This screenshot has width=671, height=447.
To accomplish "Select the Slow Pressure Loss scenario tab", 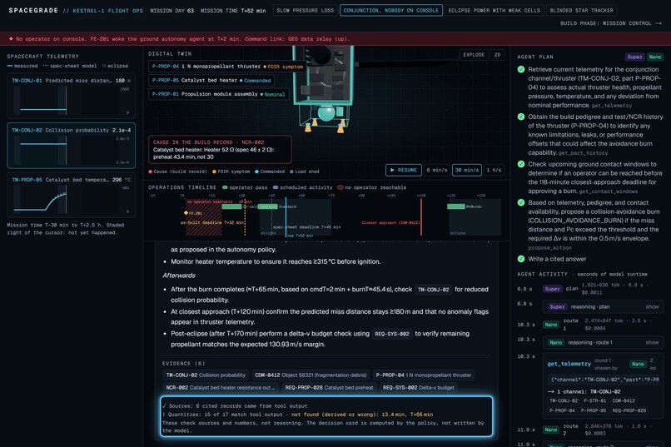I will point(306,10).
